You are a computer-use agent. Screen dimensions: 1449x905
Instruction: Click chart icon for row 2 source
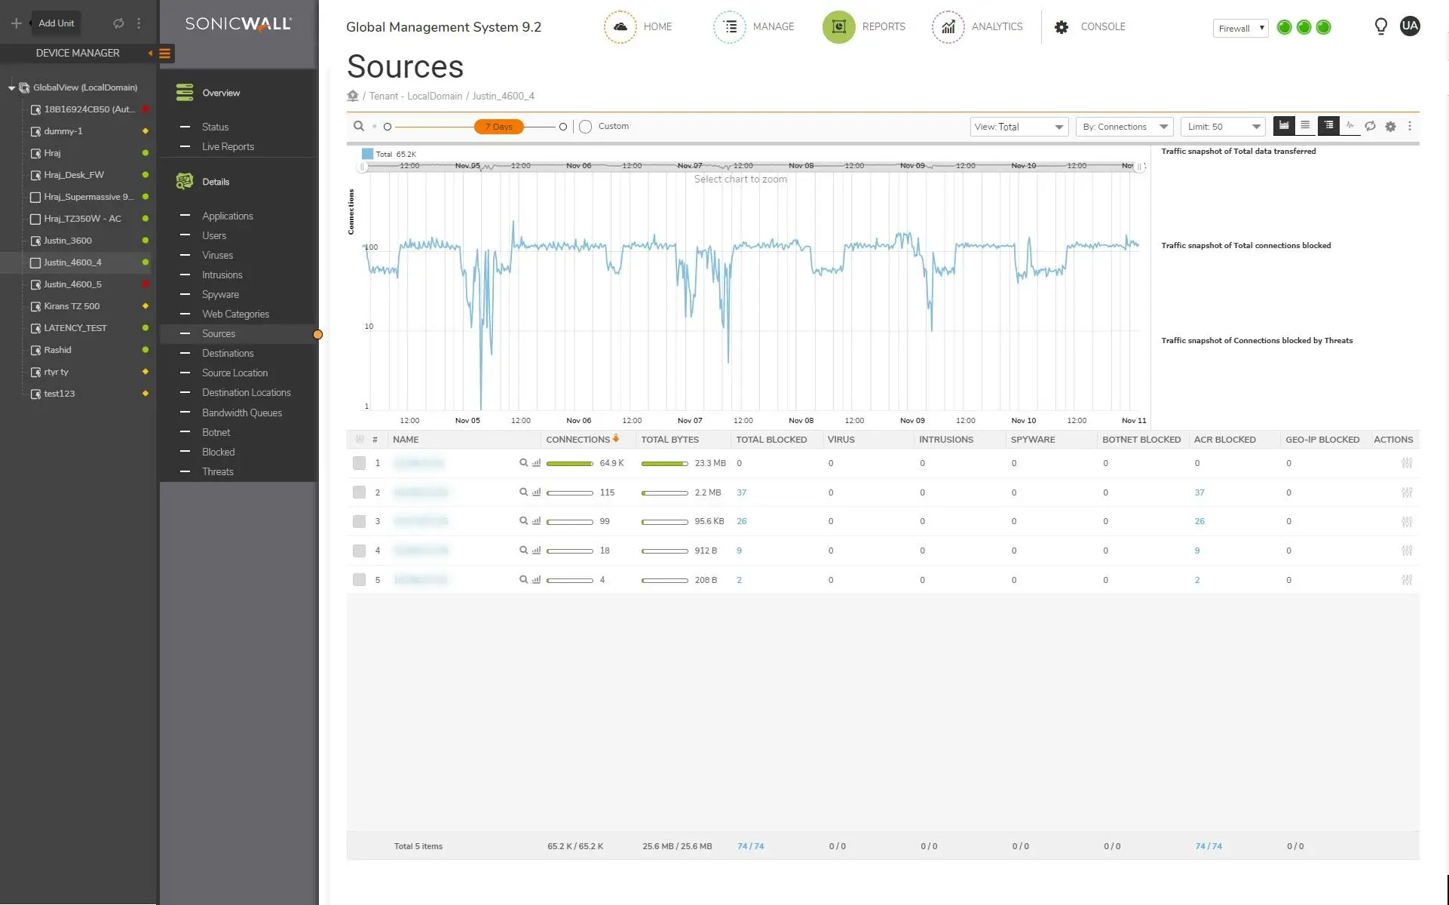pyautogui.click(x=537, y=492)
